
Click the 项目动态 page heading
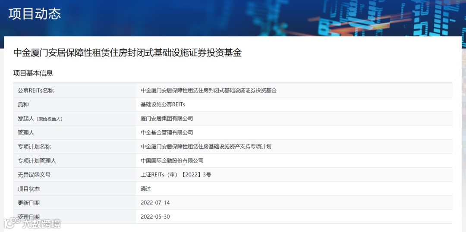(x=35, y=14)
